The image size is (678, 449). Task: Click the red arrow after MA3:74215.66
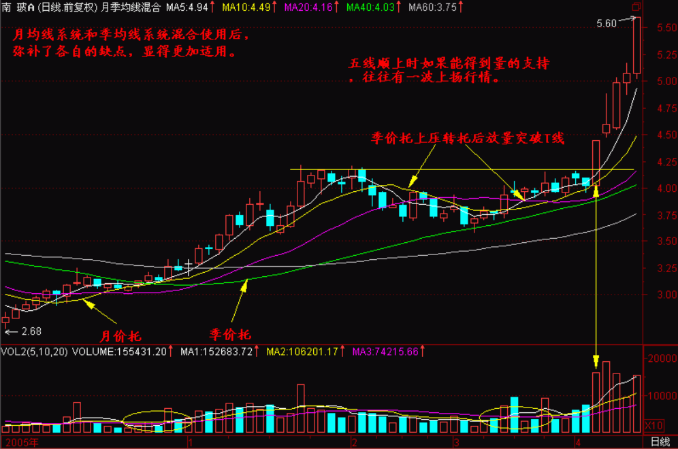424,352
